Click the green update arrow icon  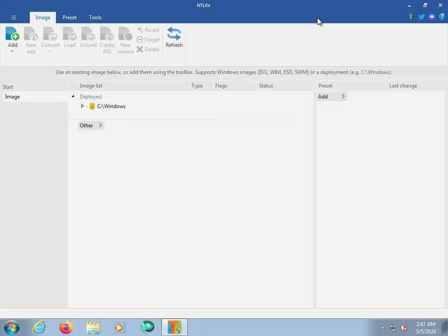pyautogui.click(x=411, y=17)
